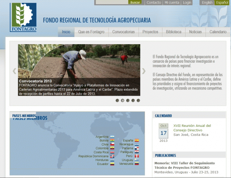Select the last carousel slide dot
Screen dimensions: 231x178
click(138, 100)
